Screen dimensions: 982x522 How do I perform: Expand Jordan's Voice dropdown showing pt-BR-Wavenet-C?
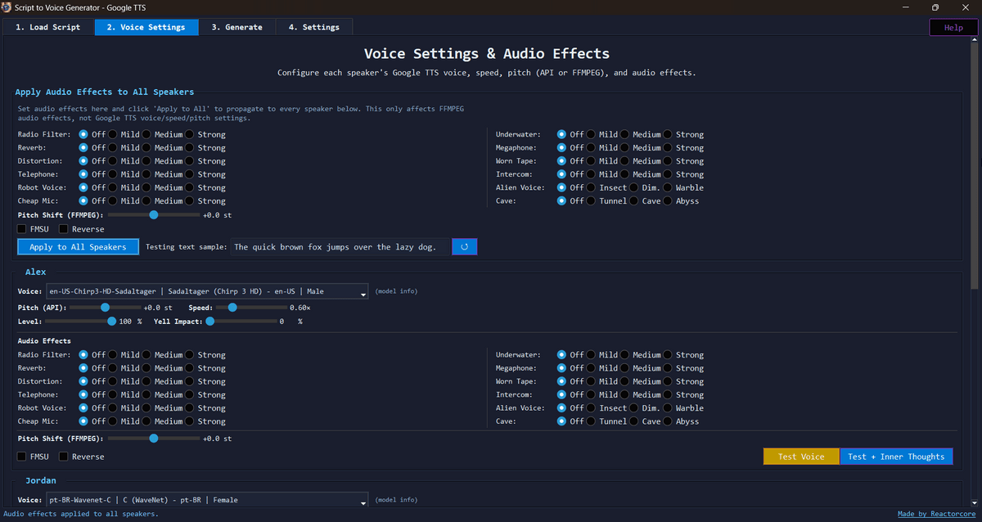[x=208, y=500]
